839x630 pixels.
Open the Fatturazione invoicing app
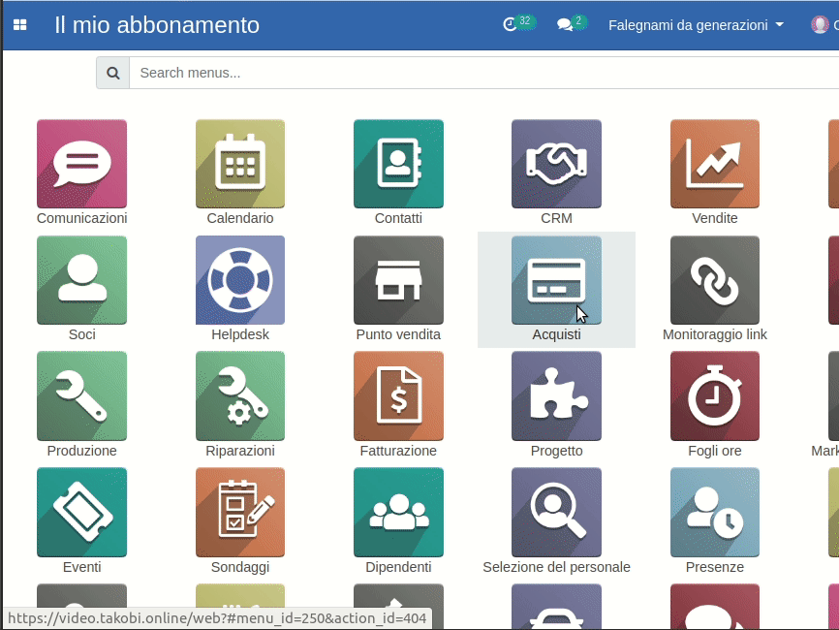click(x=398, y=396)
